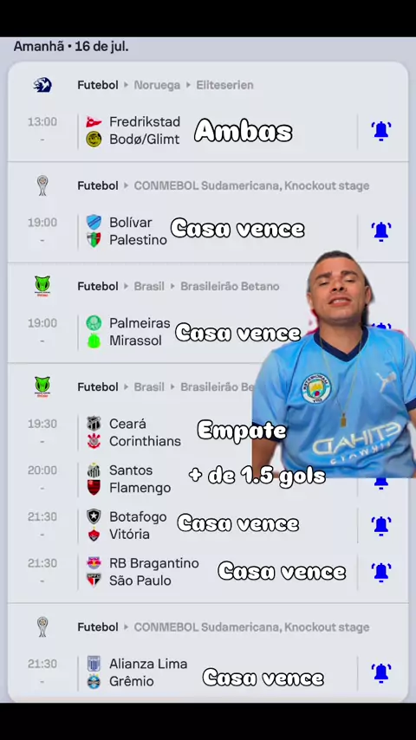Open Brasileirão Betano breadcrumb link
This screenshot has height=740, width=416.
[x=230, y=286]
